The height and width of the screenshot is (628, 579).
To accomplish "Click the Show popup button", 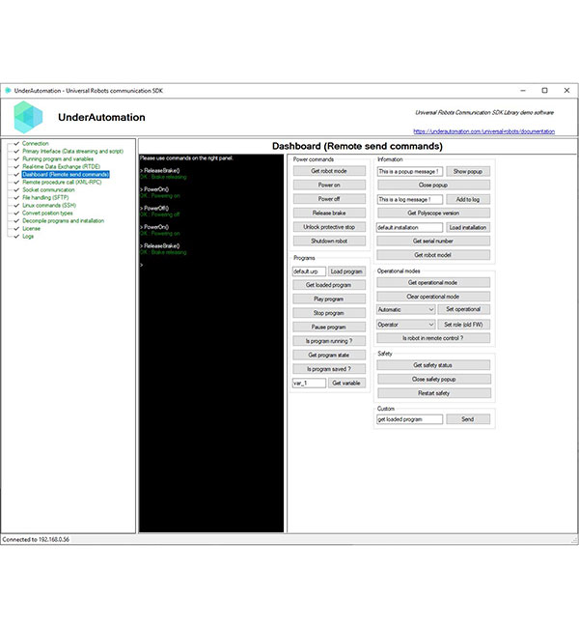I will point(468,171).
